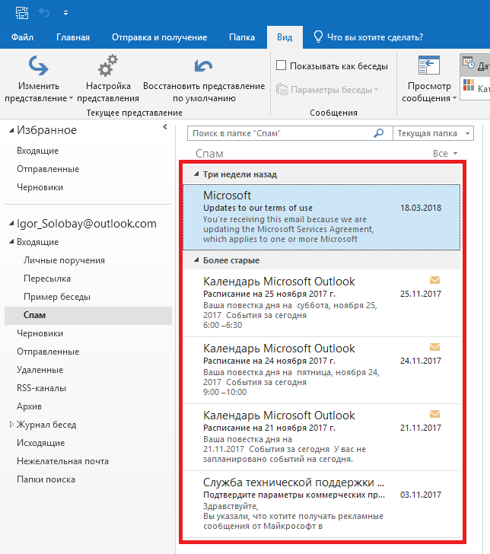Click the Send/Receive All Folders quick access icon
The height and width of the screenshot is (554, 490).
tap(22, 13)
